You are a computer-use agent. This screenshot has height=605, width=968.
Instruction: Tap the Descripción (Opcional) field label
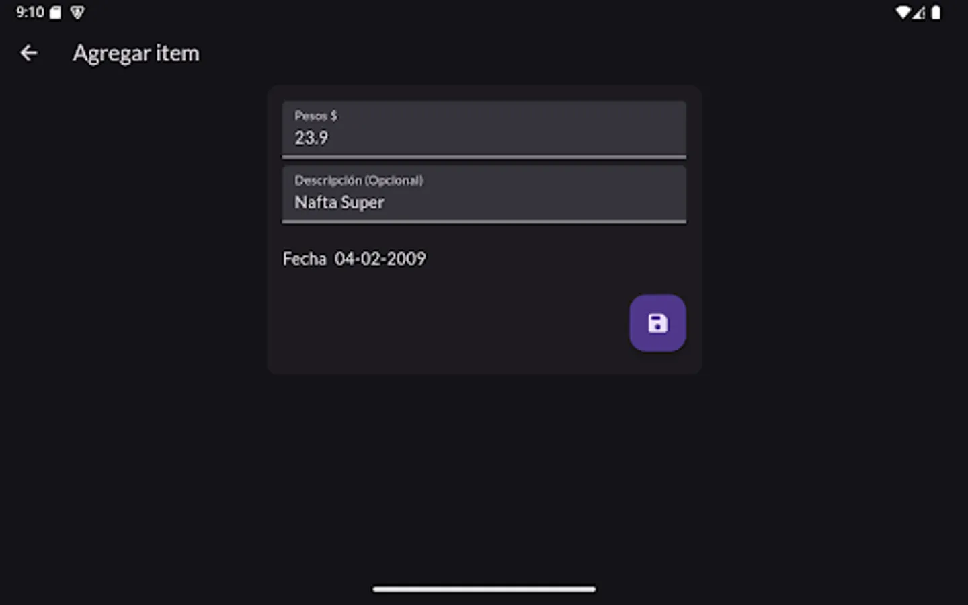(x=358, y=180)
